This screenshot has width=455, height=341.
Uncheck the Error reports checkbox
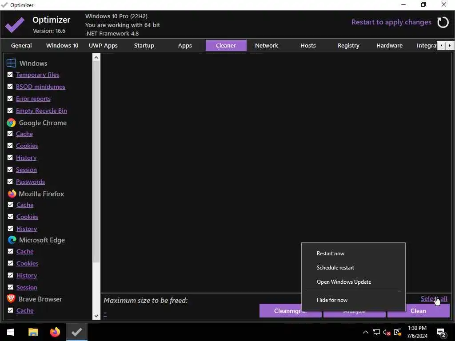coord(10,98)
